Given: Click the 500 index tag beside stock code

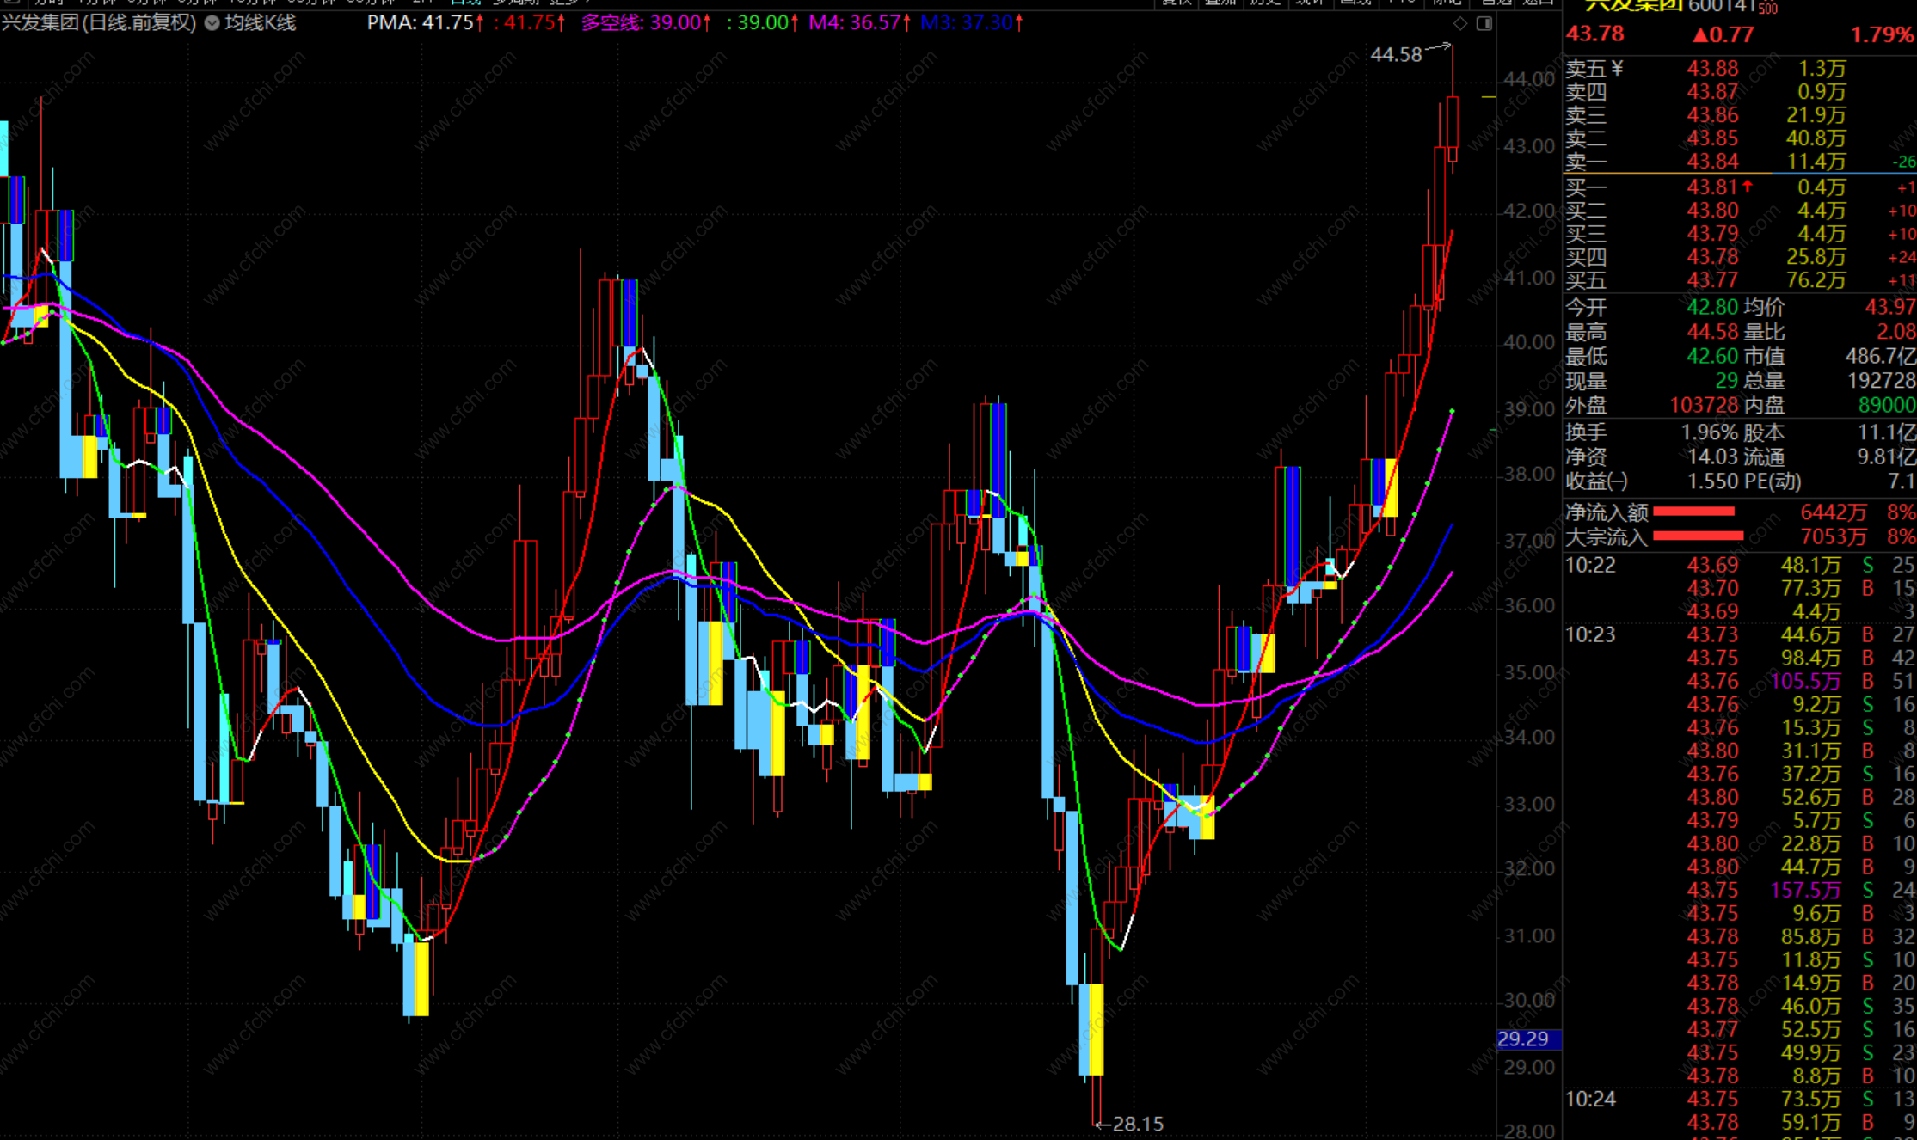Looking at the screenshot, I should click(x=1768, y=9).
